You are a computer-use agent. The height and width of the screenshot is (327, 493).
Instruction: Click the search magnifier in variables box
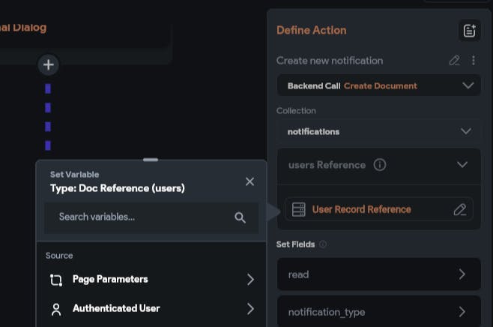point(240,217)
